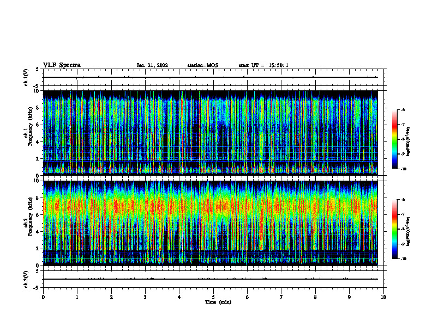The height and width of the screenshot is (333, 432).
Task: Click the "6" kHz tick on the ch.2 frequency axis
Action: tap(38, 215)
